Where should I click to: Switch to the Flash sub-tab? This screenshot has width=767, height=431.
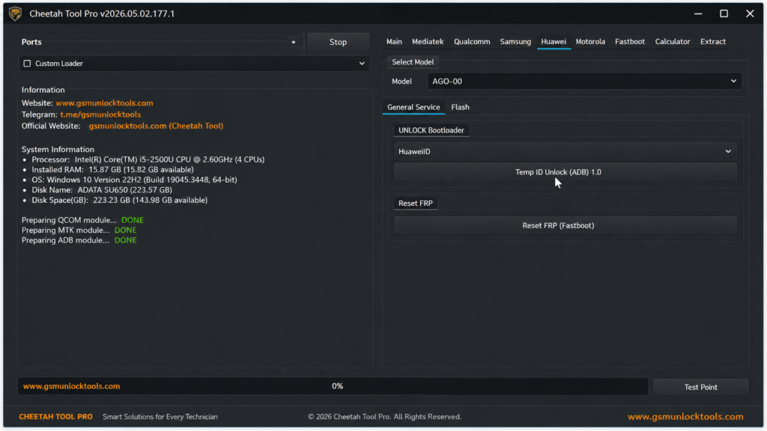coord(460,107)
